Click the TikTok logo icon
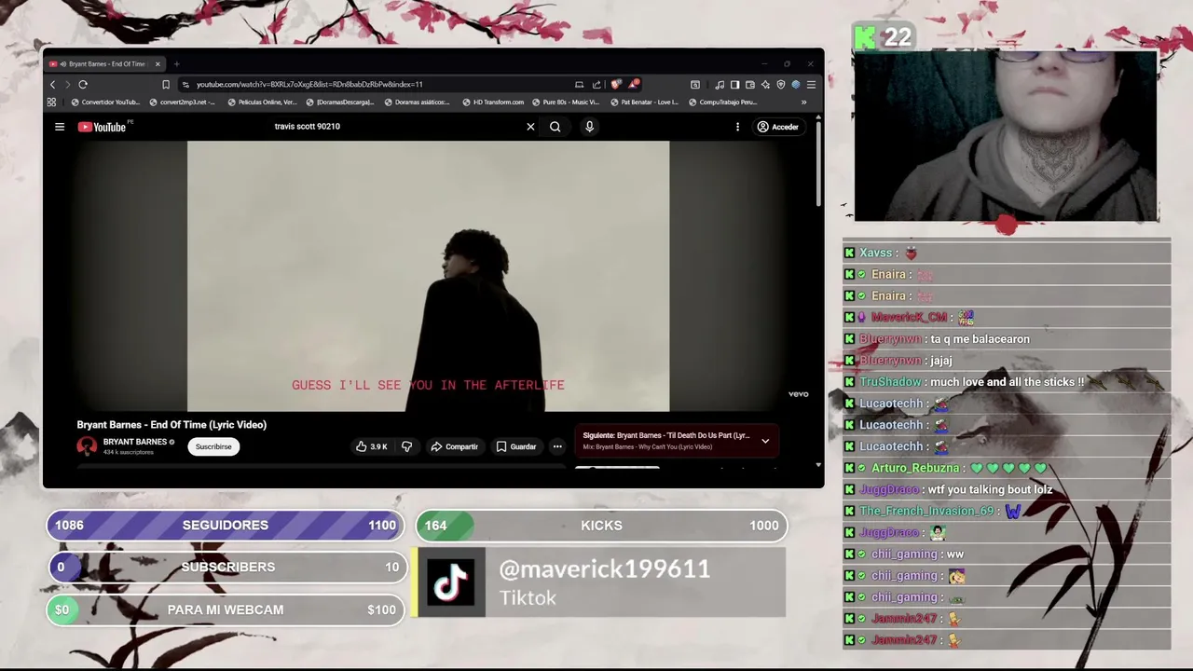1193x671 pixels. [451, 582]
